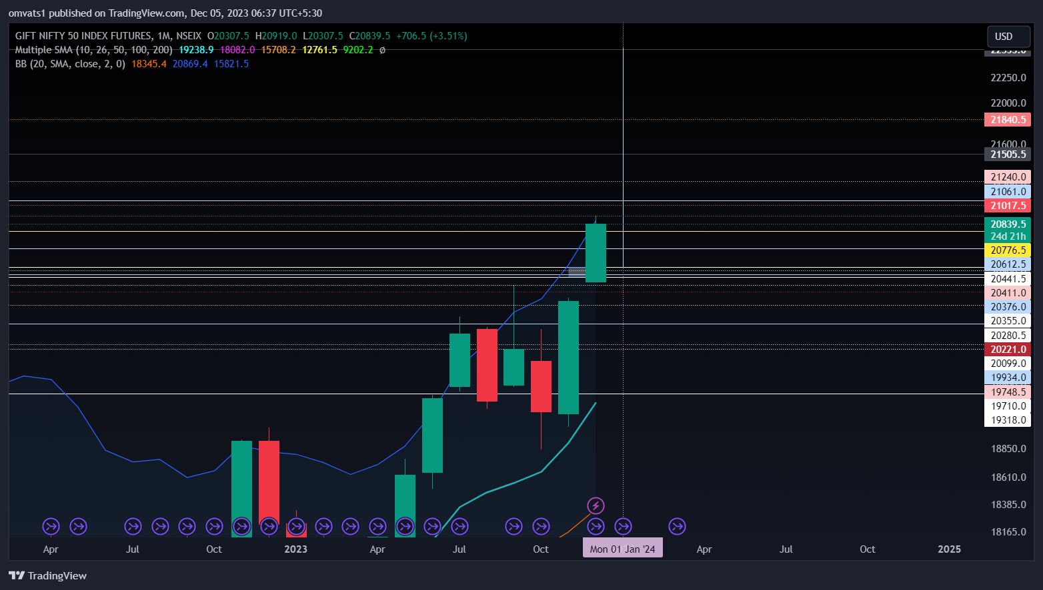
Task: Click the 20280.5 price label
Action: click(x=1008, y=336)
